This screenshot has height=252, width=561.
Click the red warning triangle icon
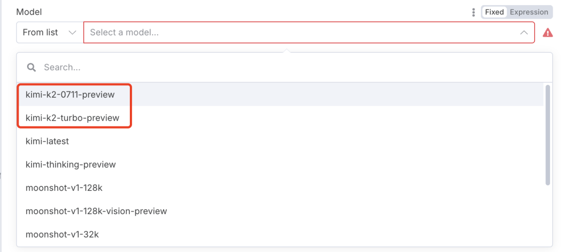[547, 33]
